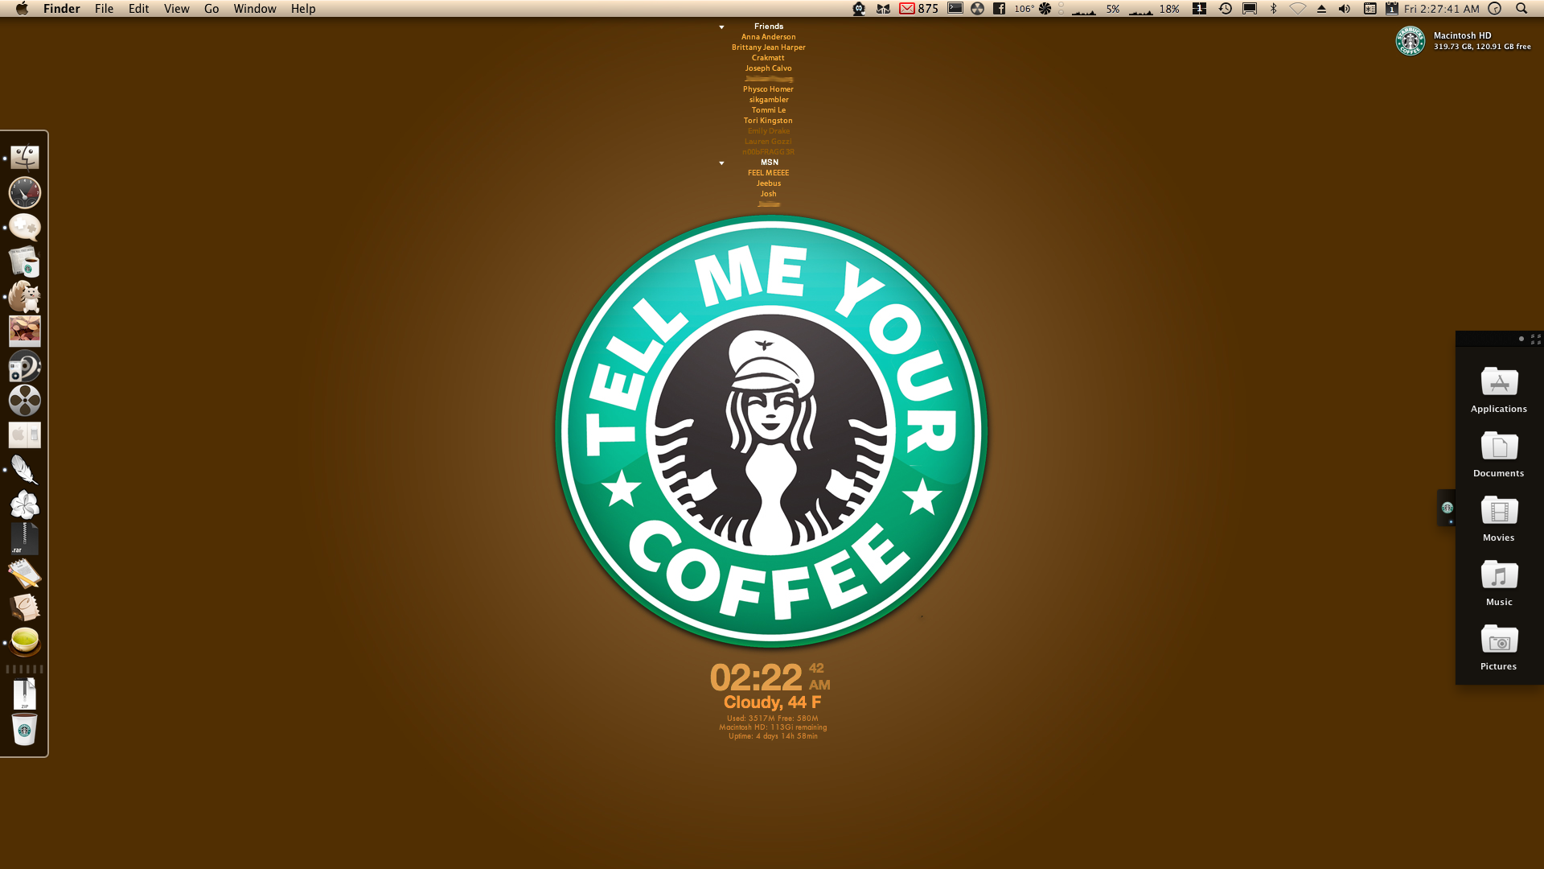Select buddy Tori Kingston
The image size is (1544, 869).
(768, 121)
